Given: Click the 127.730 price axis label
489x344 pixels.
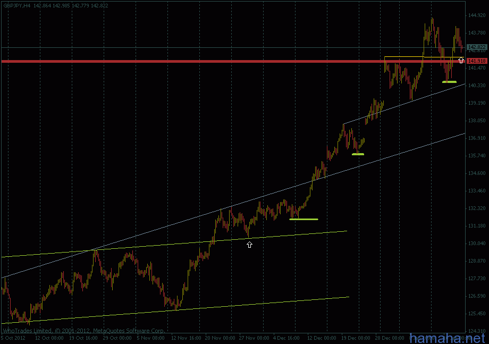Looking at the screenshot, I should click(477, 279).
